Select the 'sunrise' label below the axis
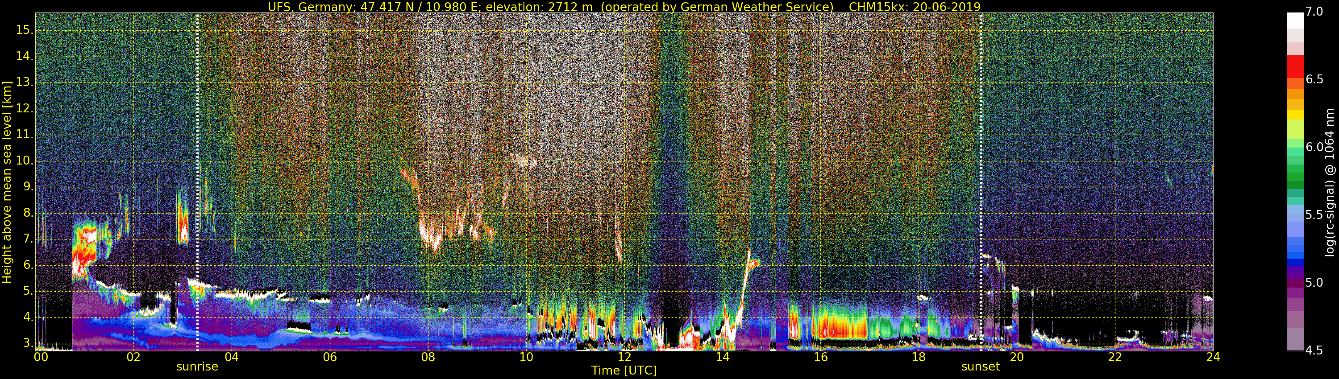Screen dimensions: 1339x379 pos(197,367)
